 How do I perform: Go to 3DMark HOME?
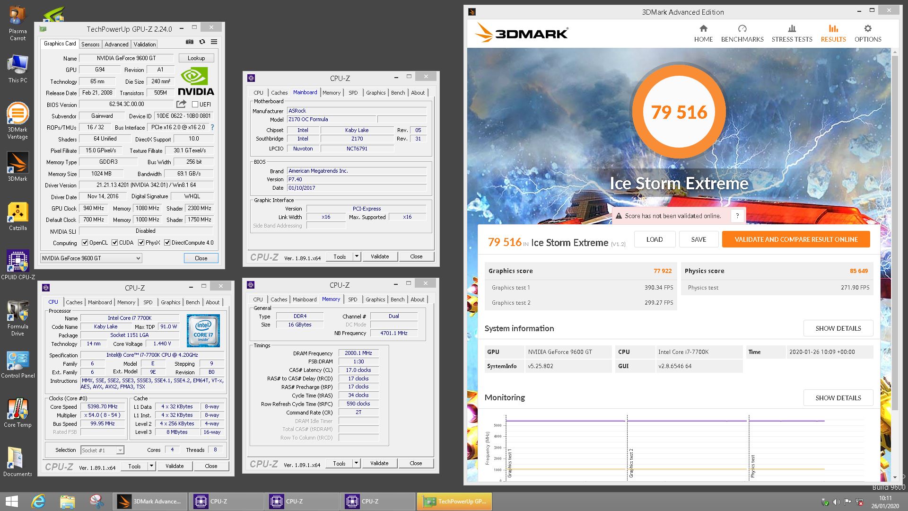(703, 33)
